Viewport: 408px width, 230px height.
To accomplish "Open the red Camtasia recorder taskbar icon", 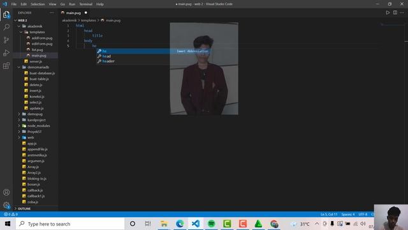I will click(x=243, y=224).
